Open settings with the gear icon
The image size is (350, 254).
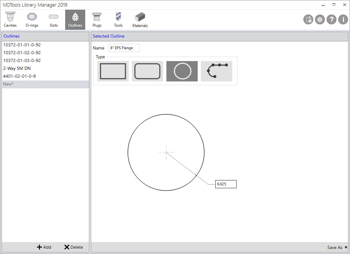pos(320,20)
